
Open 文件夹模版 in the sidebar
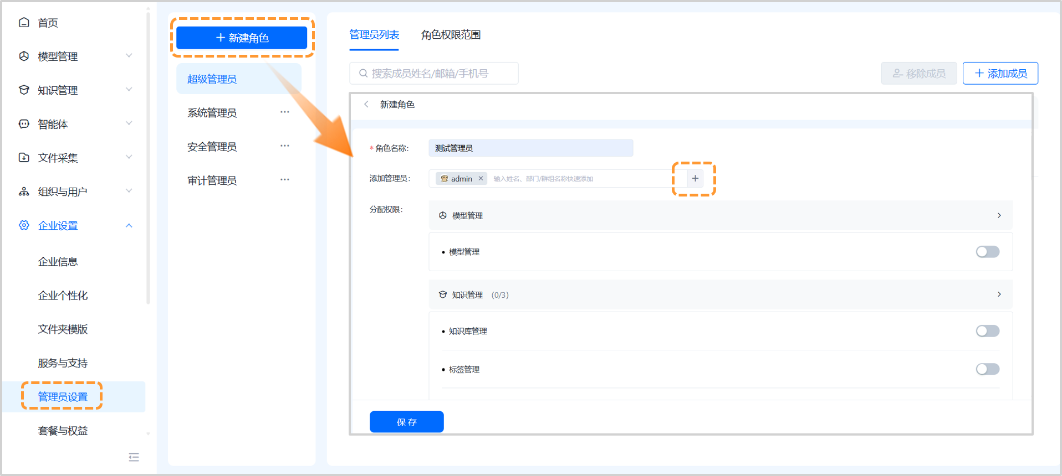click(x=63, y=329)
